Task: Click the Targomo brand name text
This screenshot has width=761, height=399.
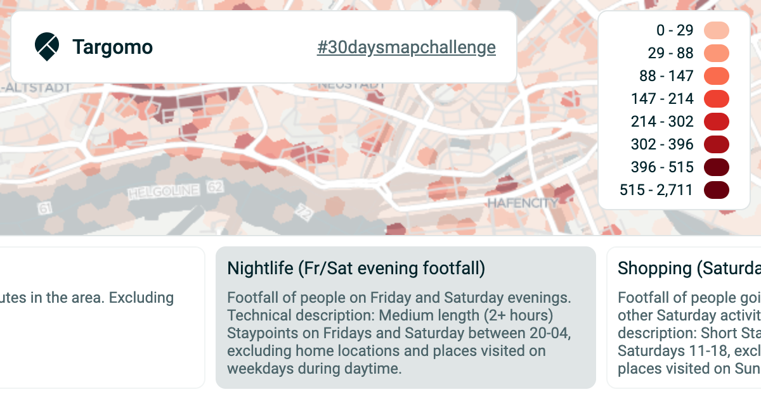Action: click(x=112, y=47)
